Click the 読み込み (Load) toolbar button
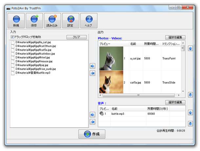This screenshot has height=151, width=200. click(x=52, y=21)
